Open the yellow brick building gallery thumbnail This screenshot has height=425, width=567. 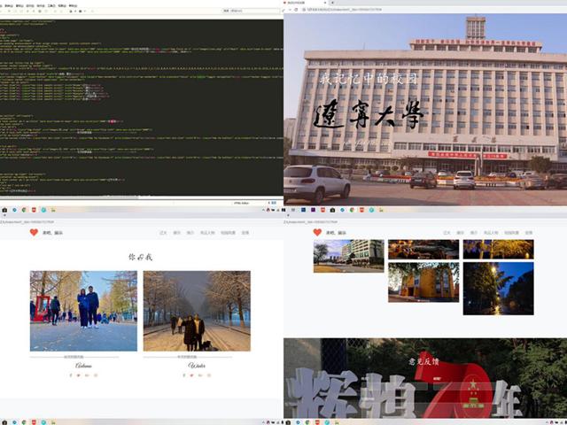click(x=423, y=282)
